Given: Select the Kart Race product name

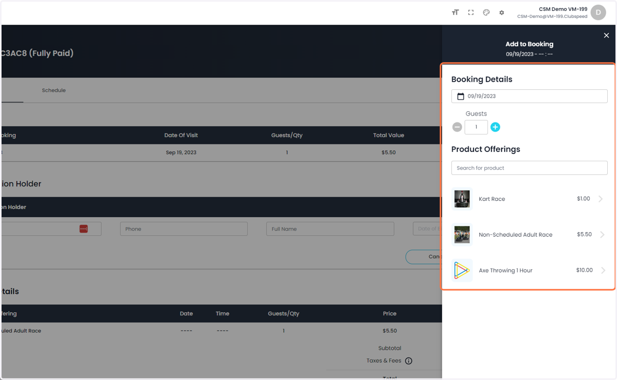Looking at the screenshot, I should [x=492, y=199].
